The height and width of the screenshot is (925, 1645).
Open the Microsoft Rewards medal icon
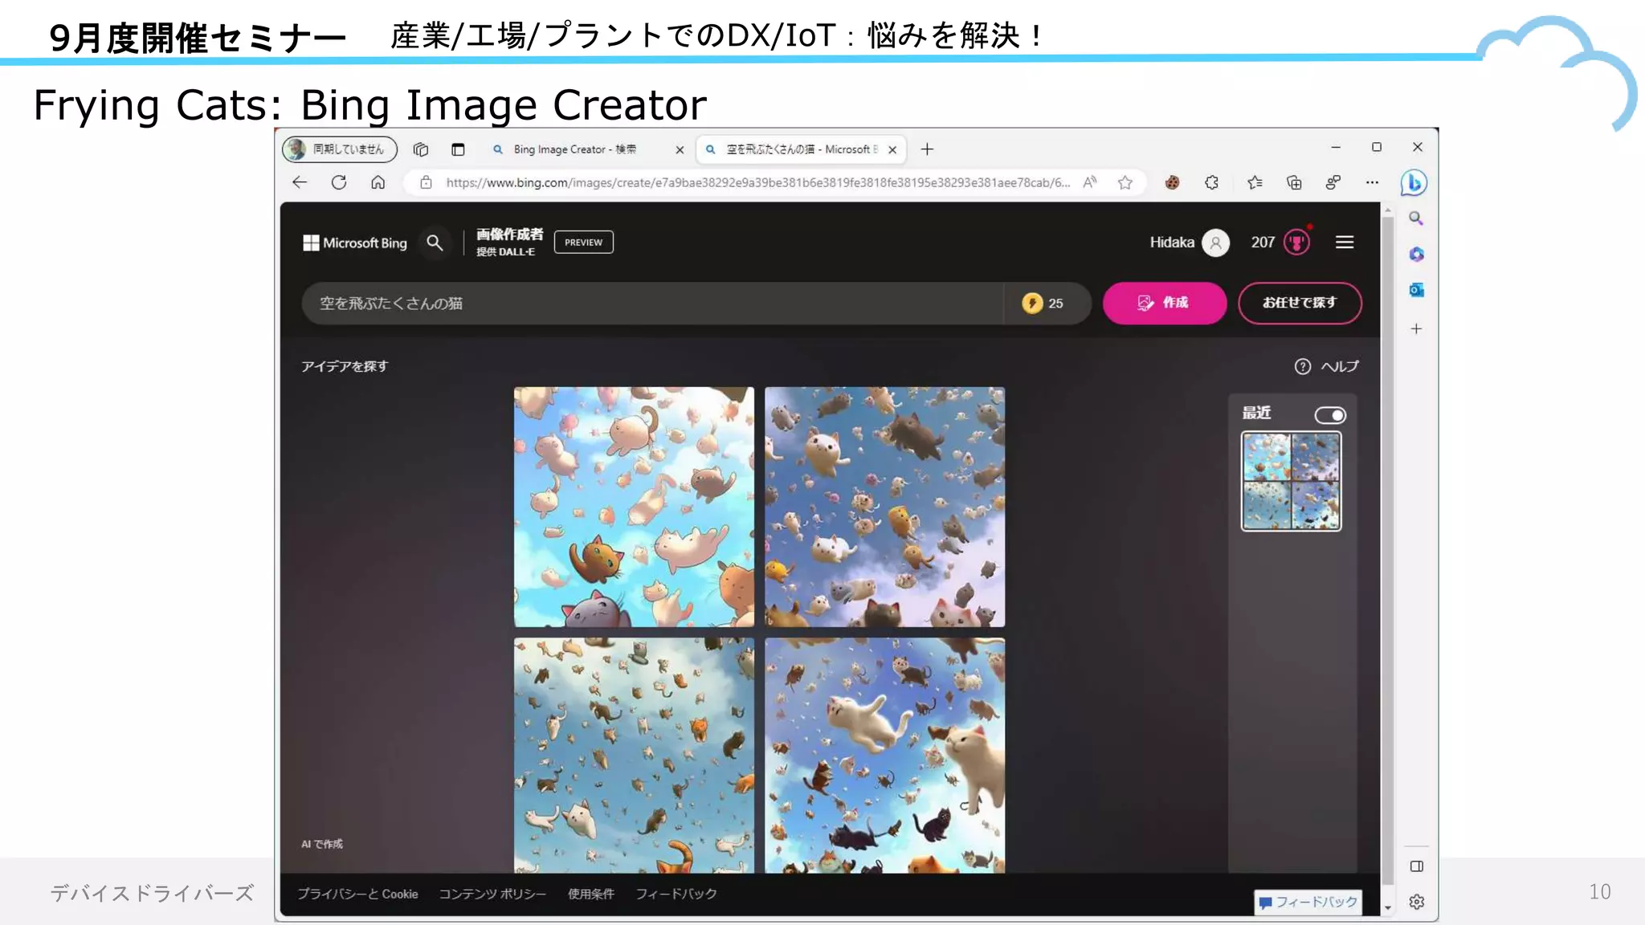[x=1296, y=242]
